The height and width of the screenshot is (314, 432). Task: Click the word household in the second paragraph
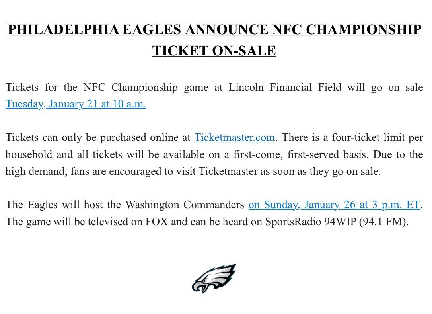pyautogui.click(x=29, y=154)
